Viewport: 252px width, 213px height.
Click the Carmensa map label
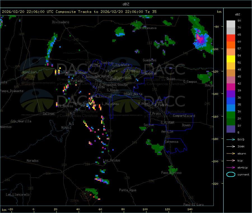pyautogui.click(x=171, y=142)
